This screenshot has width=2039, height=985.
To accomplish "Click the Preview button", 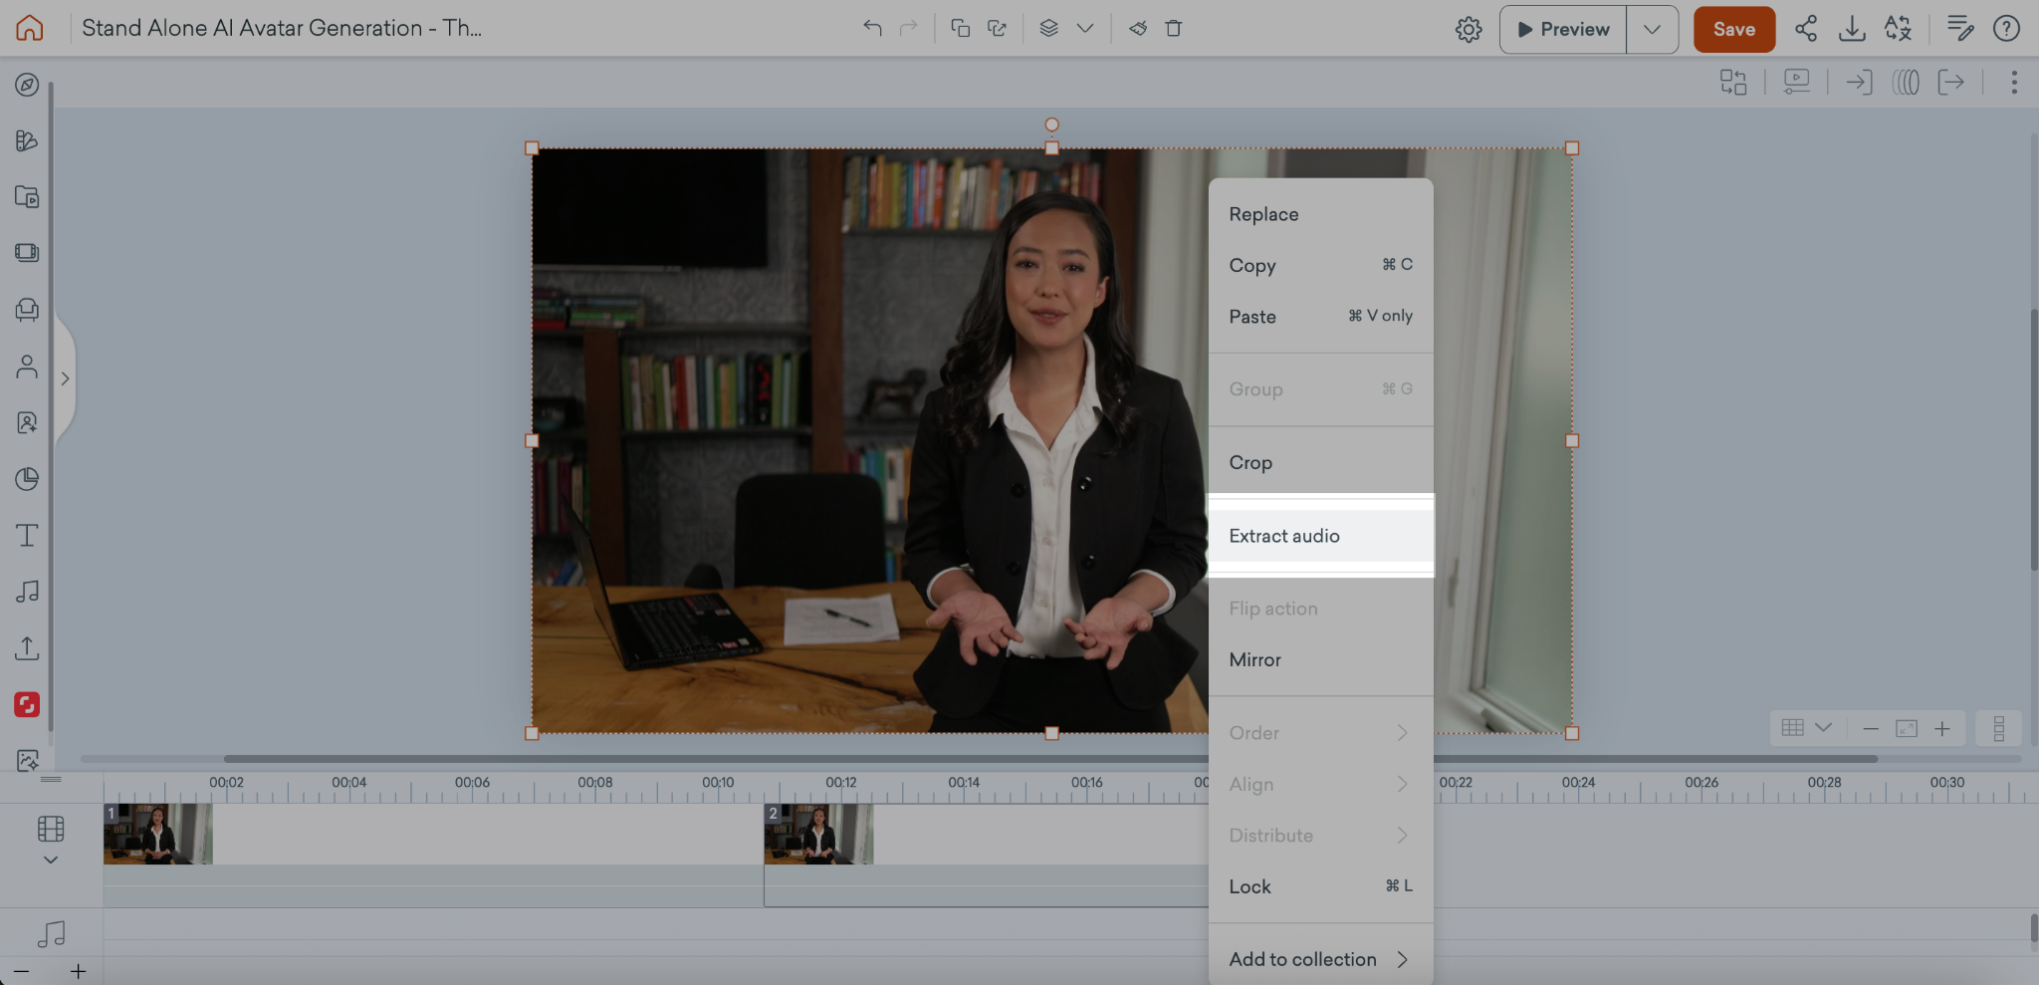I will click(1563, 30).
